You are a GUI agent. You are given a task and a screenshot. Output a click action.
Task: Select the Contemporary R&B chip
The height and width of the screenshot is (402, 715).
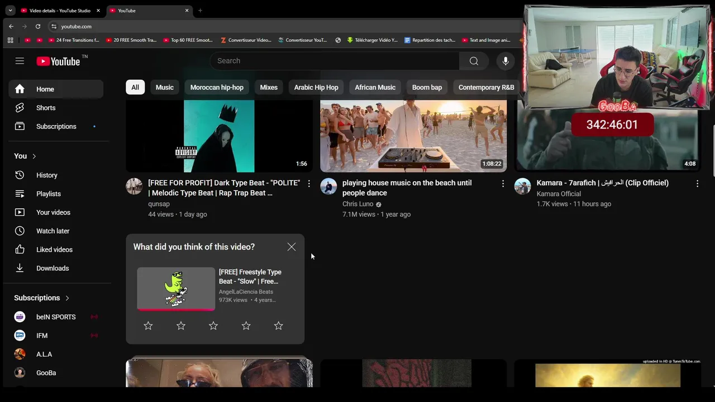[487, 87]
